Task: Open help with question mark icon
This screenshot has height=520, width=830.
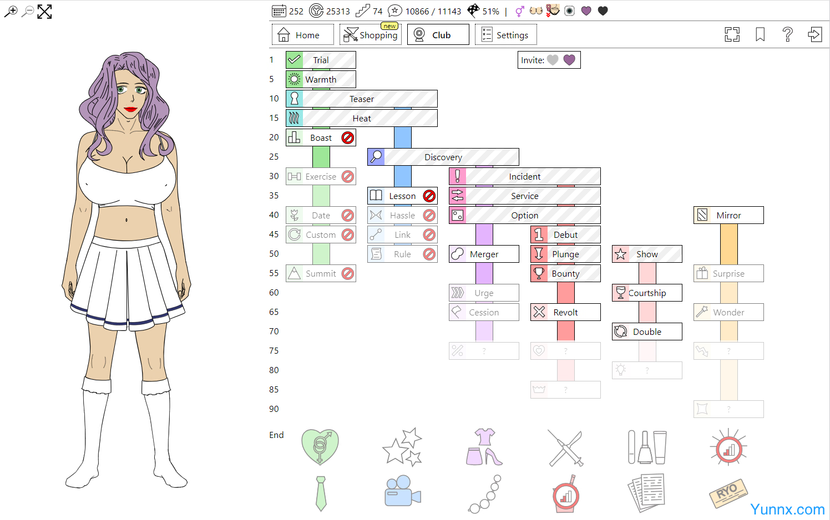Action: [x=787, y=34]
